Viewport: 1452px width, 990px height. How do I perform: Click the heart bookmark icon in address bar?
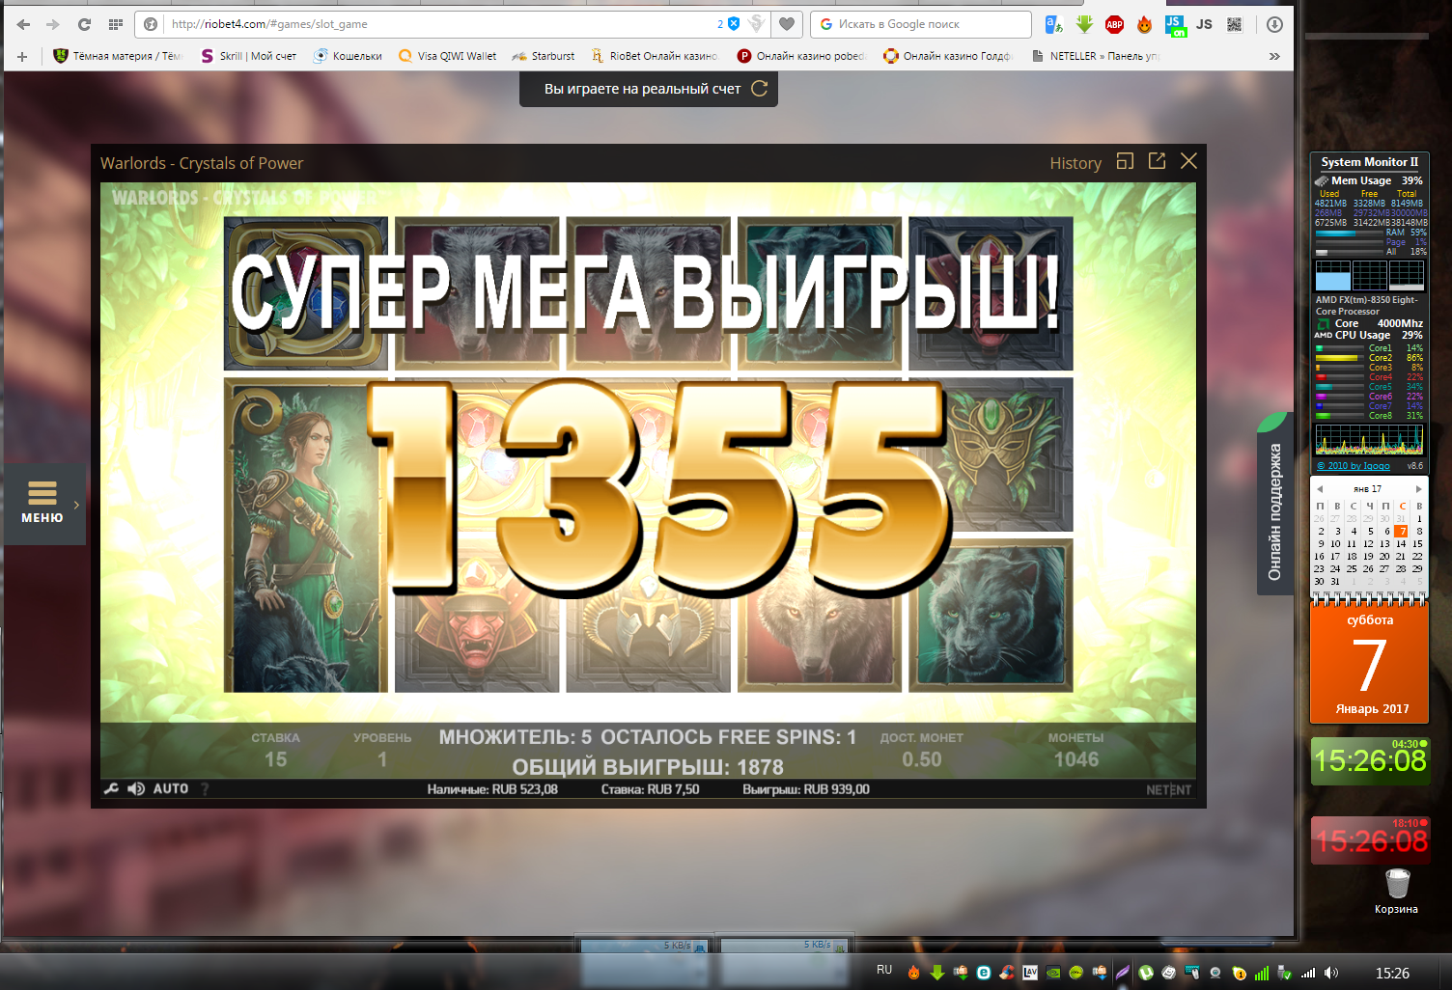tap(787, 24)
